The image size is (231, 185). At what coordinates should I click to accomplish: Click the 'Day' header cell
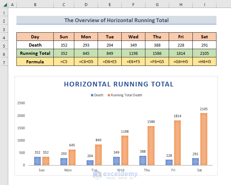[35, 37]
